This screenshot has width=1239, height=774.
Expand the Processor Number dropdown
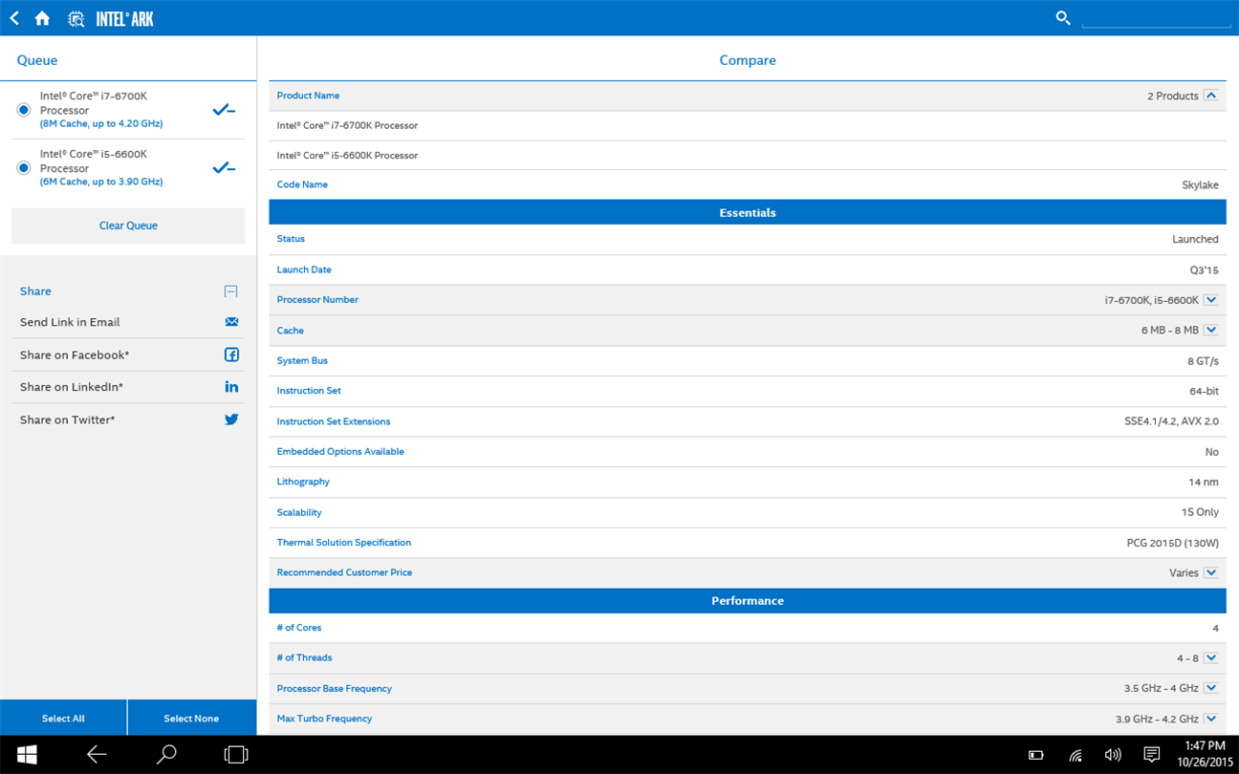click(x=1210, y=300)
